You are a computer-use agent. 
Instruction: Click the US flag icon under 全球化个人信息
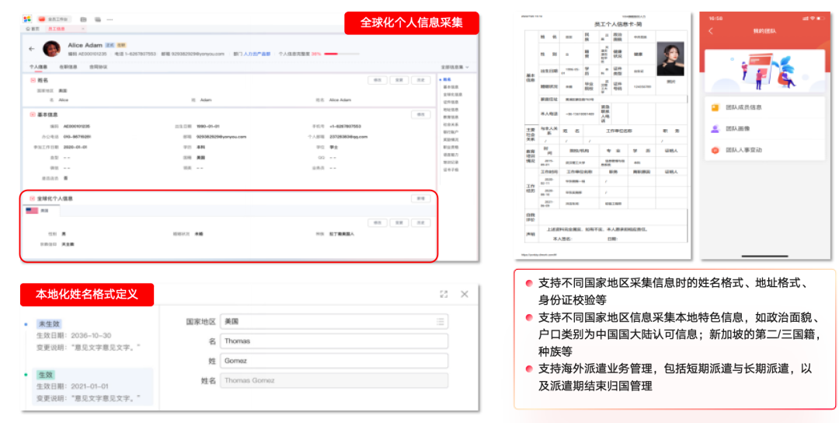(32, 211)
